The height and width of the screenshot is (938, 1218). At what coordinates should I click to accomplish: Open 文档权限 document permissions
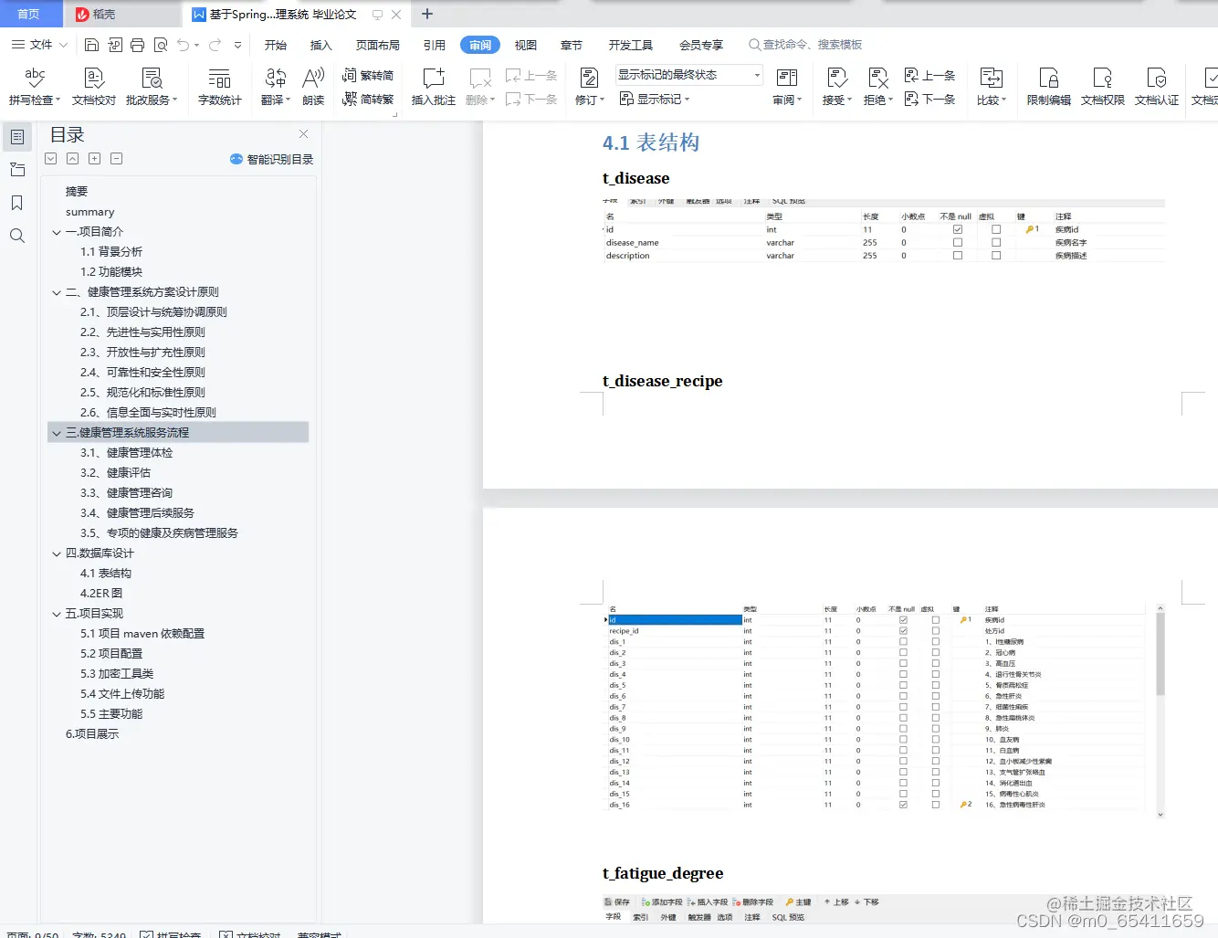pos(1103,87)
